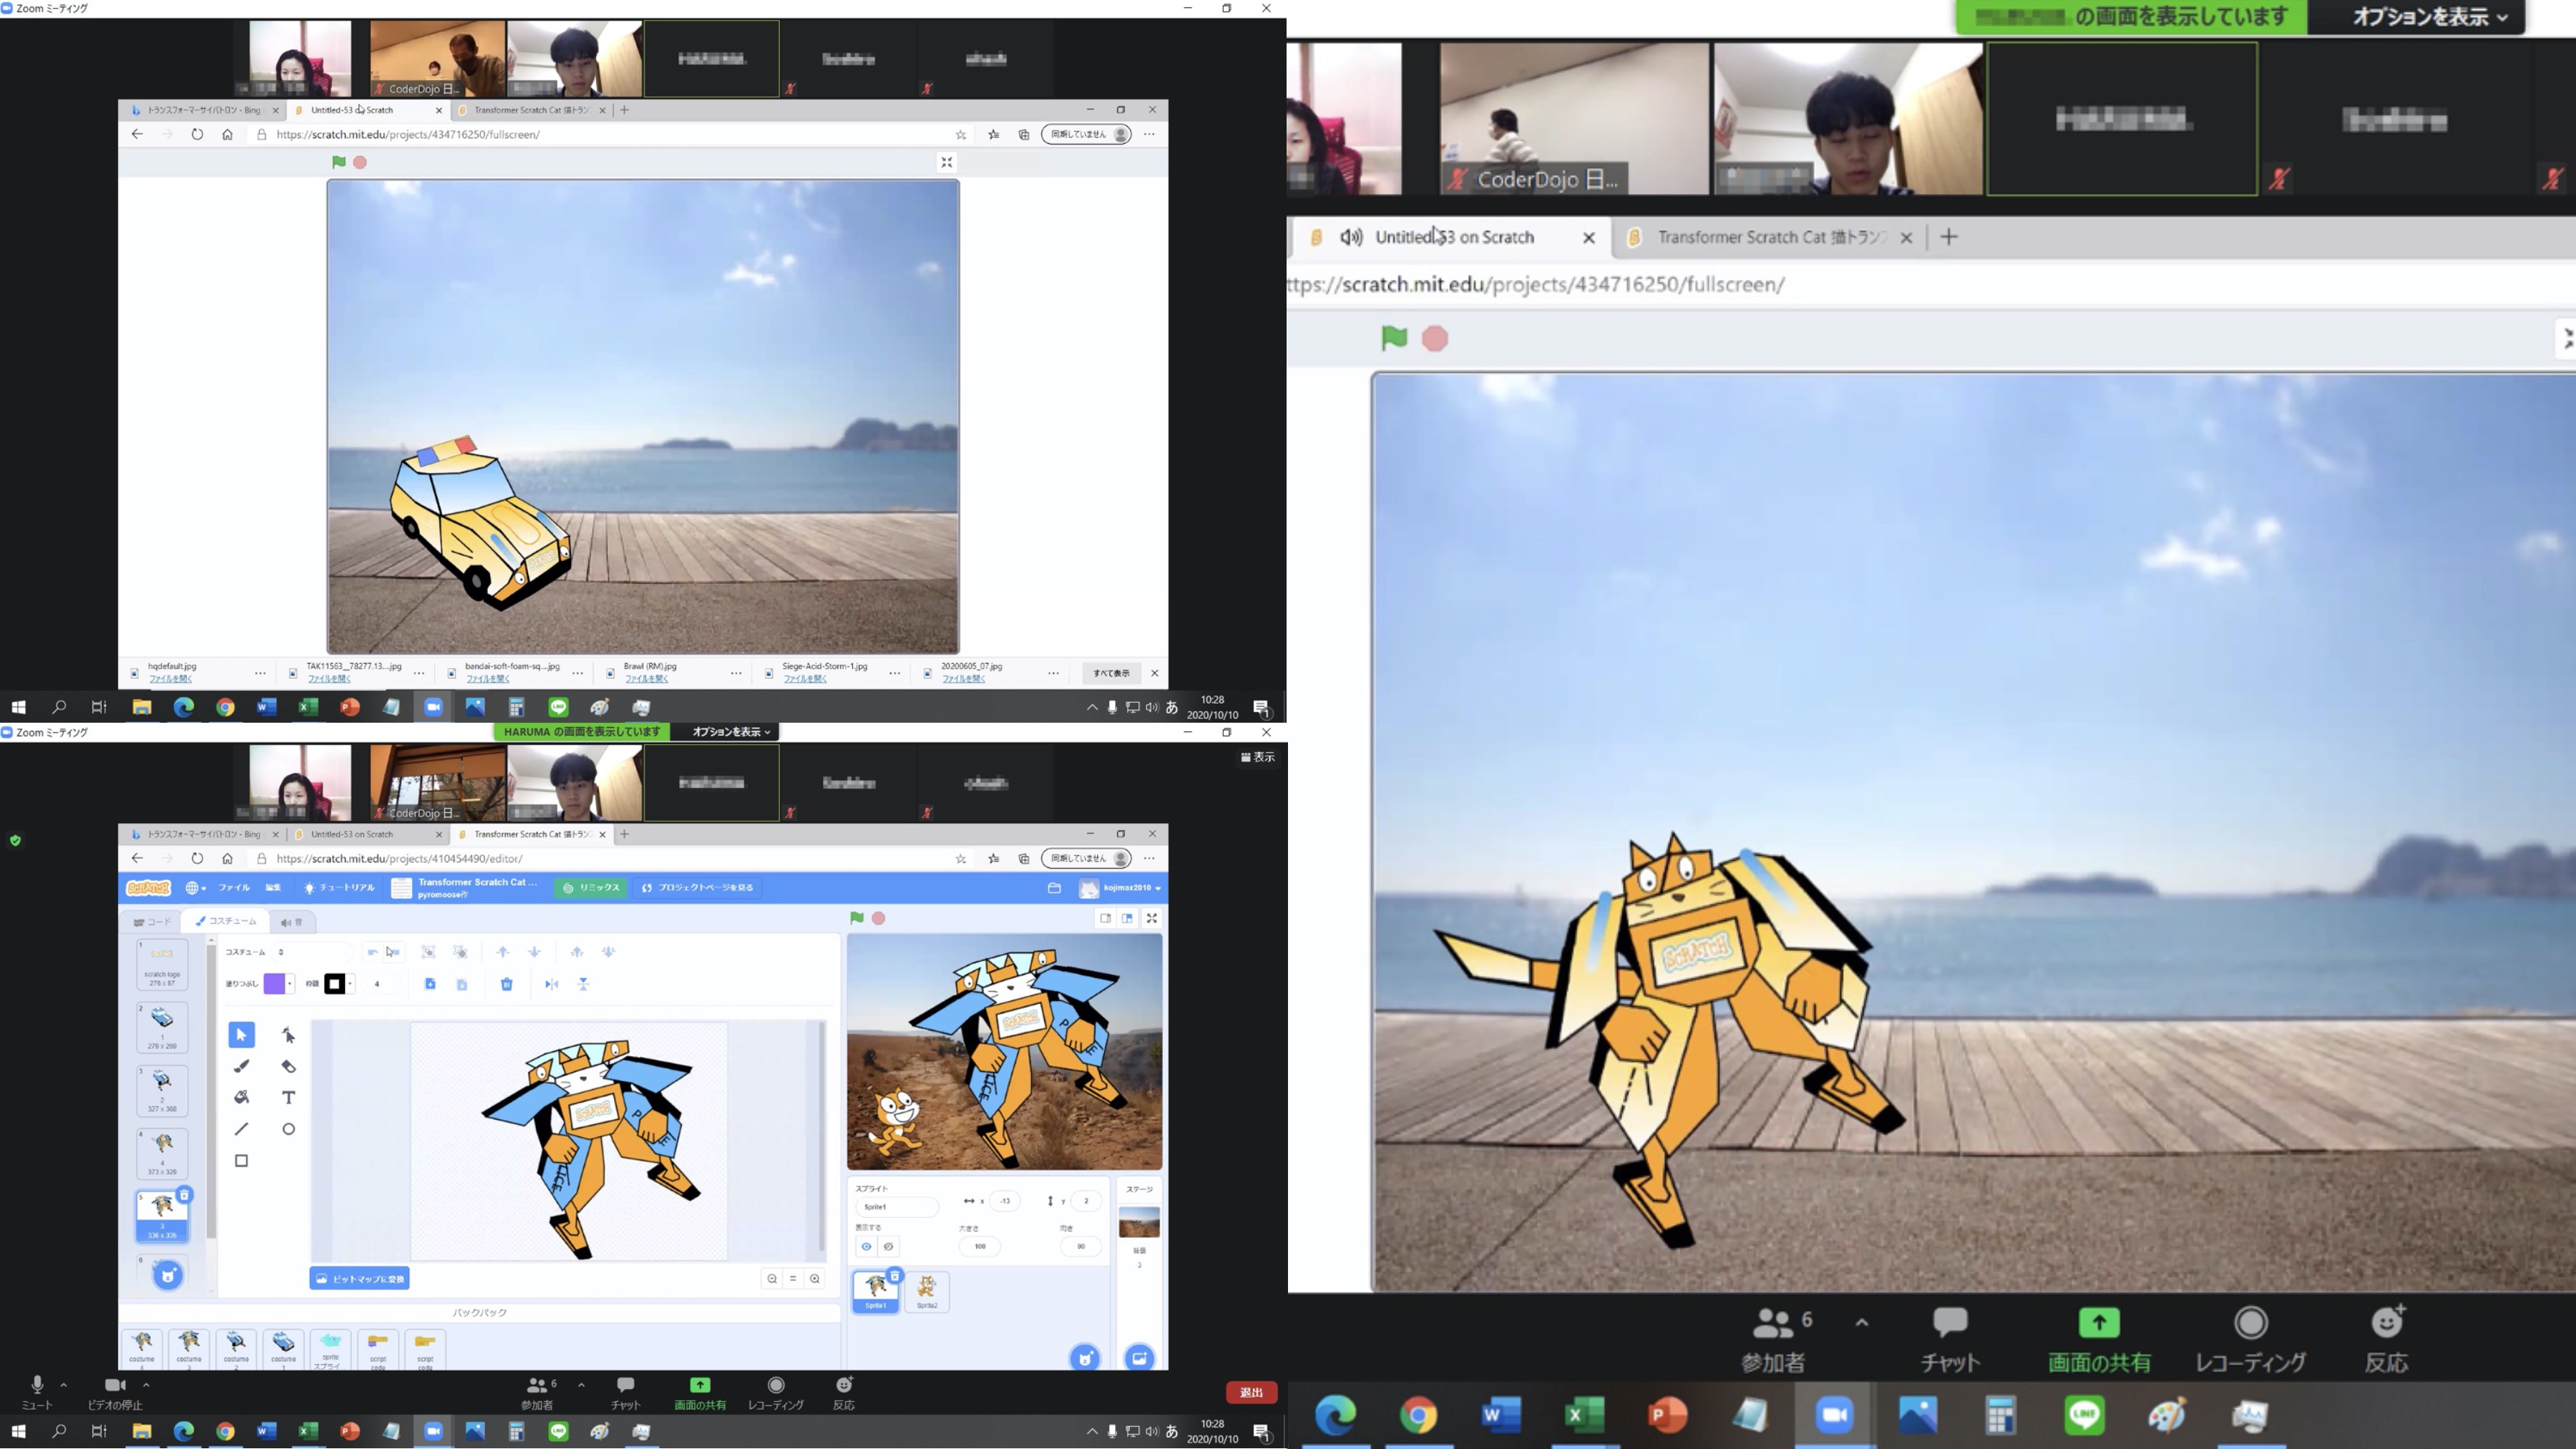Select the arrow Select tool in costume editor

241,1035
